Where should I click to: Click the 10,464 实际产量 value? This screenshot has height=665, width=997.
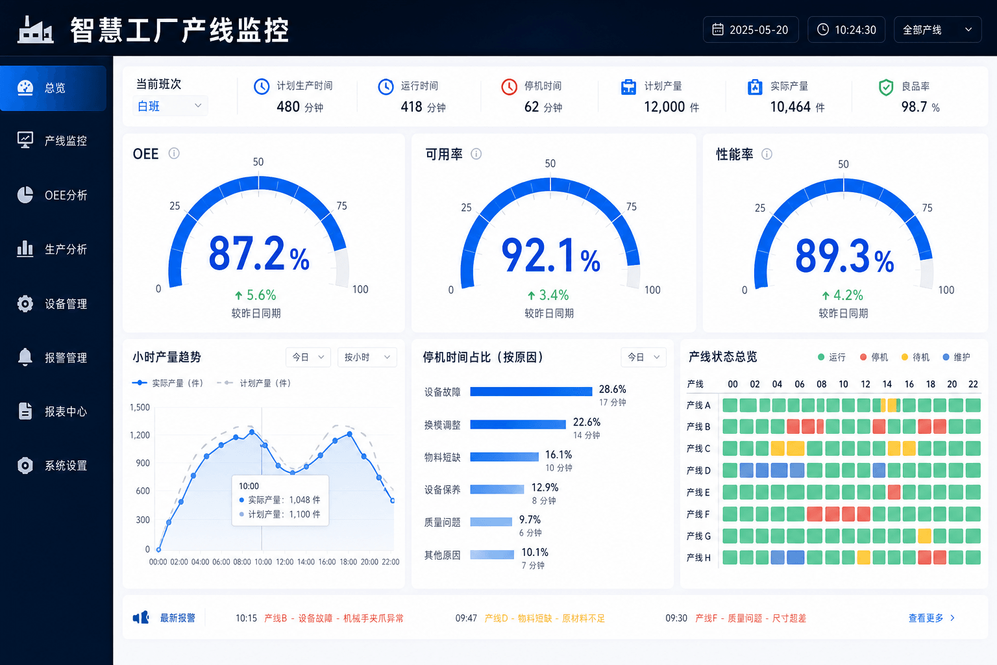[790, 107]
